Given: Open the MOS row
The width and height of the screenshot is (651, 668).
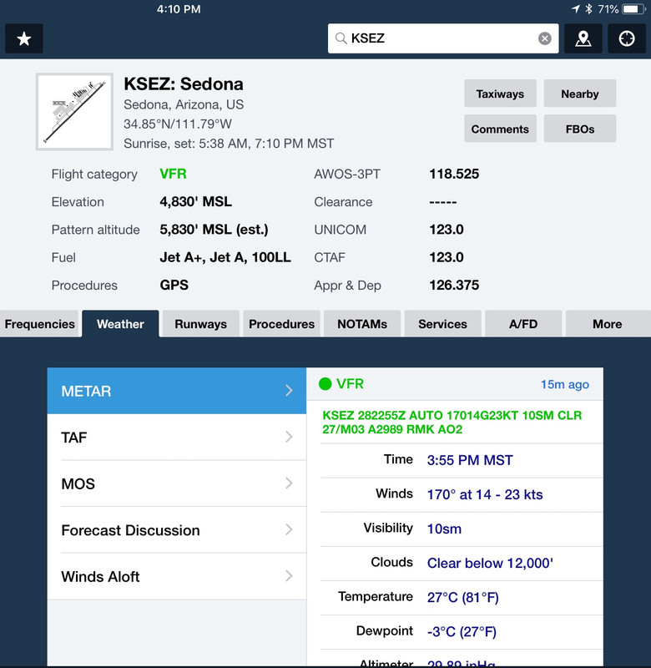Looking at the screenshot, I should tap(177, 483).
